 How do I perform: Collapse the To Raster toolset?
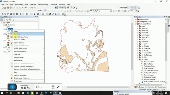[138, 60]
